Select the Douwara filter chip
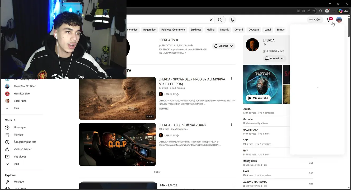Screen dimensions: 351x190 [x=254, y=30]
